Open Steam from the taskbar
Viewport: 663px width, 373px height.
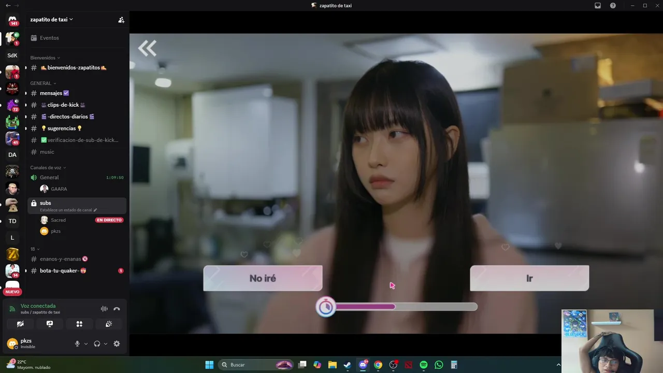[x=348, y=365]
